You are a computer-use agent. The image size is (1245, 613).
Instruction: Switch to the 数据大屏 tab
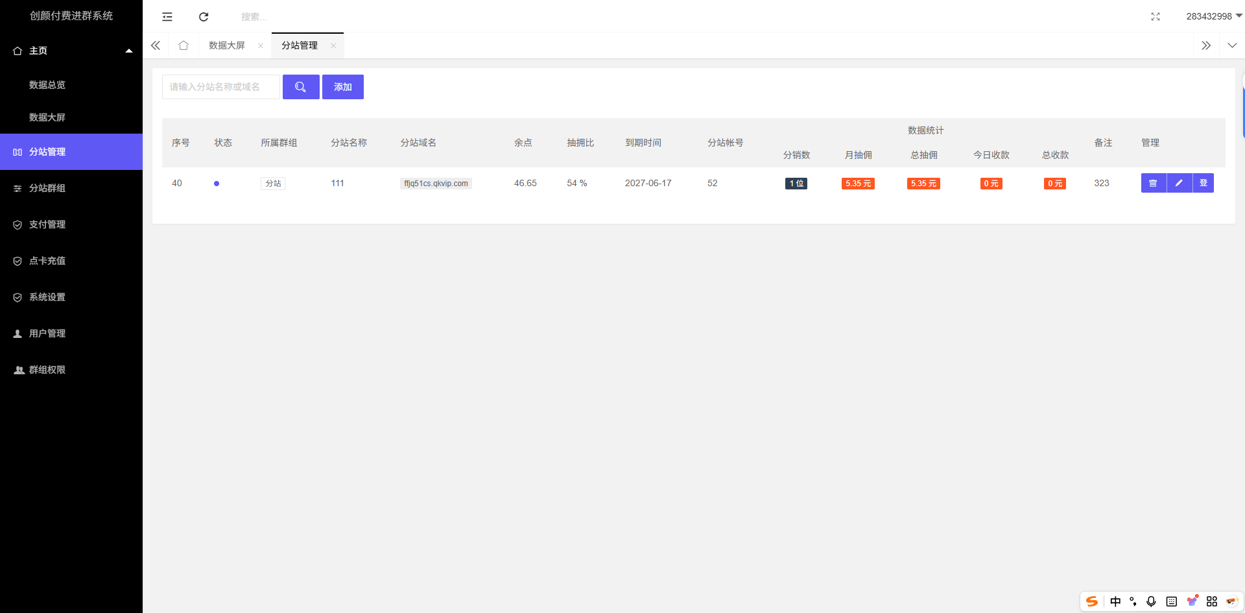pyautogui.click(x=227, y=45)
